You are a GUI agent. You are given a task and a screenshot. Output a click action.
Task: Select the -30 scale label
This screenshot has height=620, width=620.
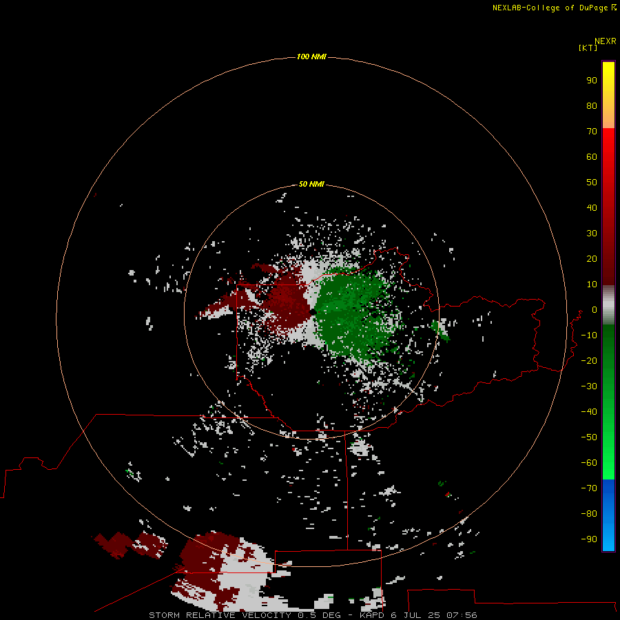coord(589,386)
